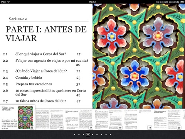Image resolution: width=185 pixels, height=139 pixels.
Task: Open section 2.7 10 falsos mitos
Action: click(x=42, y=101)
